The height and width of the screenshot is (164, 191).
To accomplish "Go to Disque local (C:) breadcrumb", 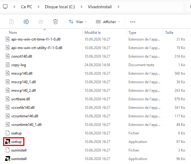I will [x=60, y=7].
